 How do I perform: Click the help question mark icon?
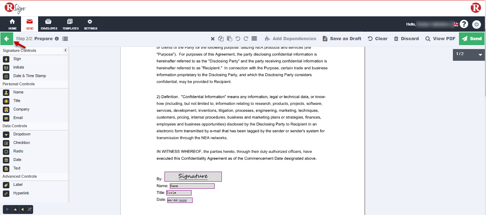coord(464,24)
